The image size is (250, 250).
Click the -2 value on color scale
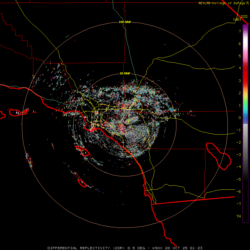tap(239, 142)
